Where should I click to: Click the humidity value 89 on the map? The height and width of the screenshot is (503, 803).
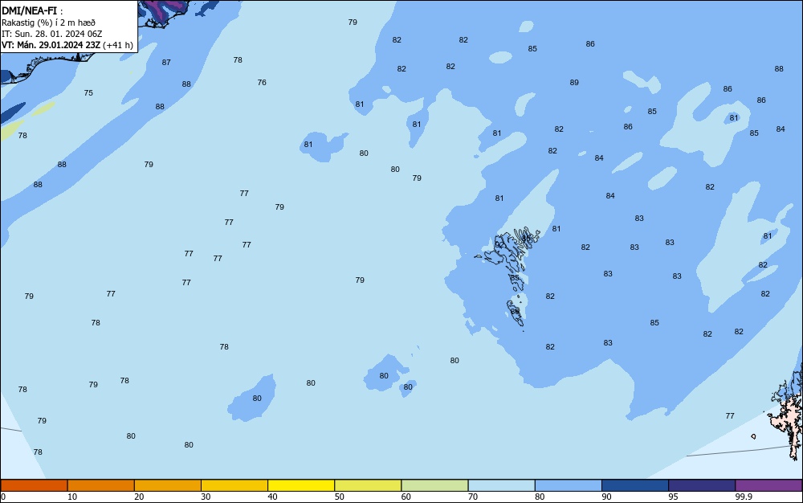tap(574, 83)
